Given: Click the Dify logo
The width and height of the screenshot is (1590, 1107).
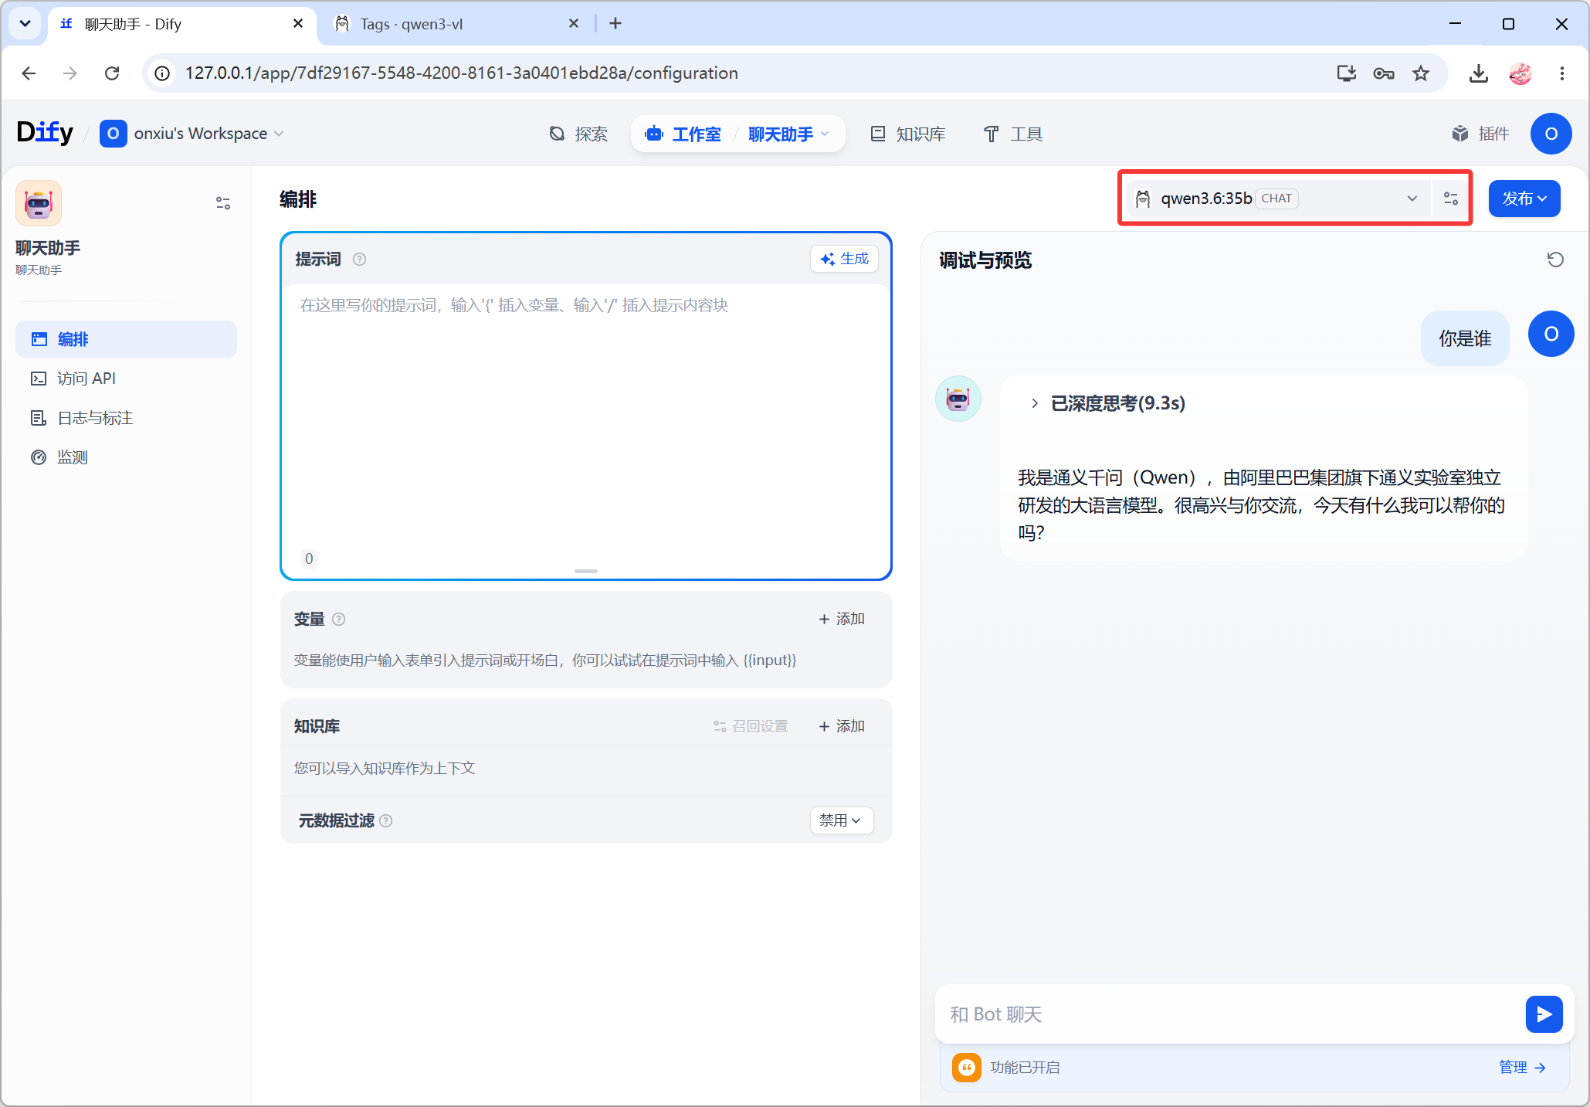Looking at the screenshot, I should (x=45, y=133).
